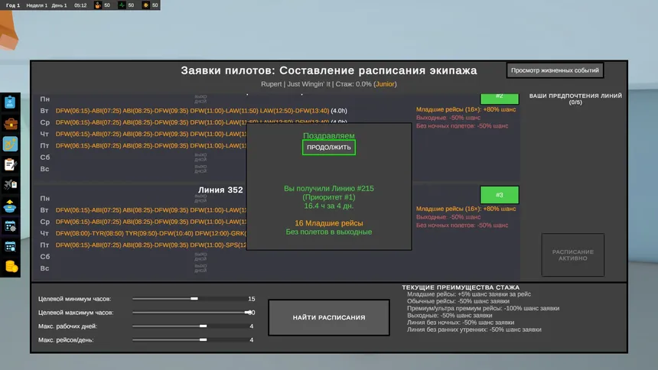Open the gold coins stack sidebar icon
This screenshot has width=658, height=370.
11,266
